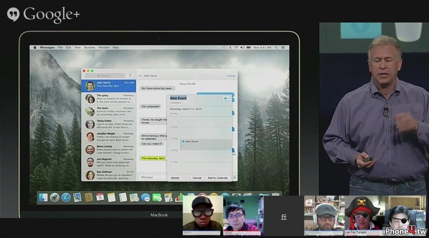This screenshot has height=238, width=429.
Task: Select the Steve Lemay conversation
Action: 109,149
